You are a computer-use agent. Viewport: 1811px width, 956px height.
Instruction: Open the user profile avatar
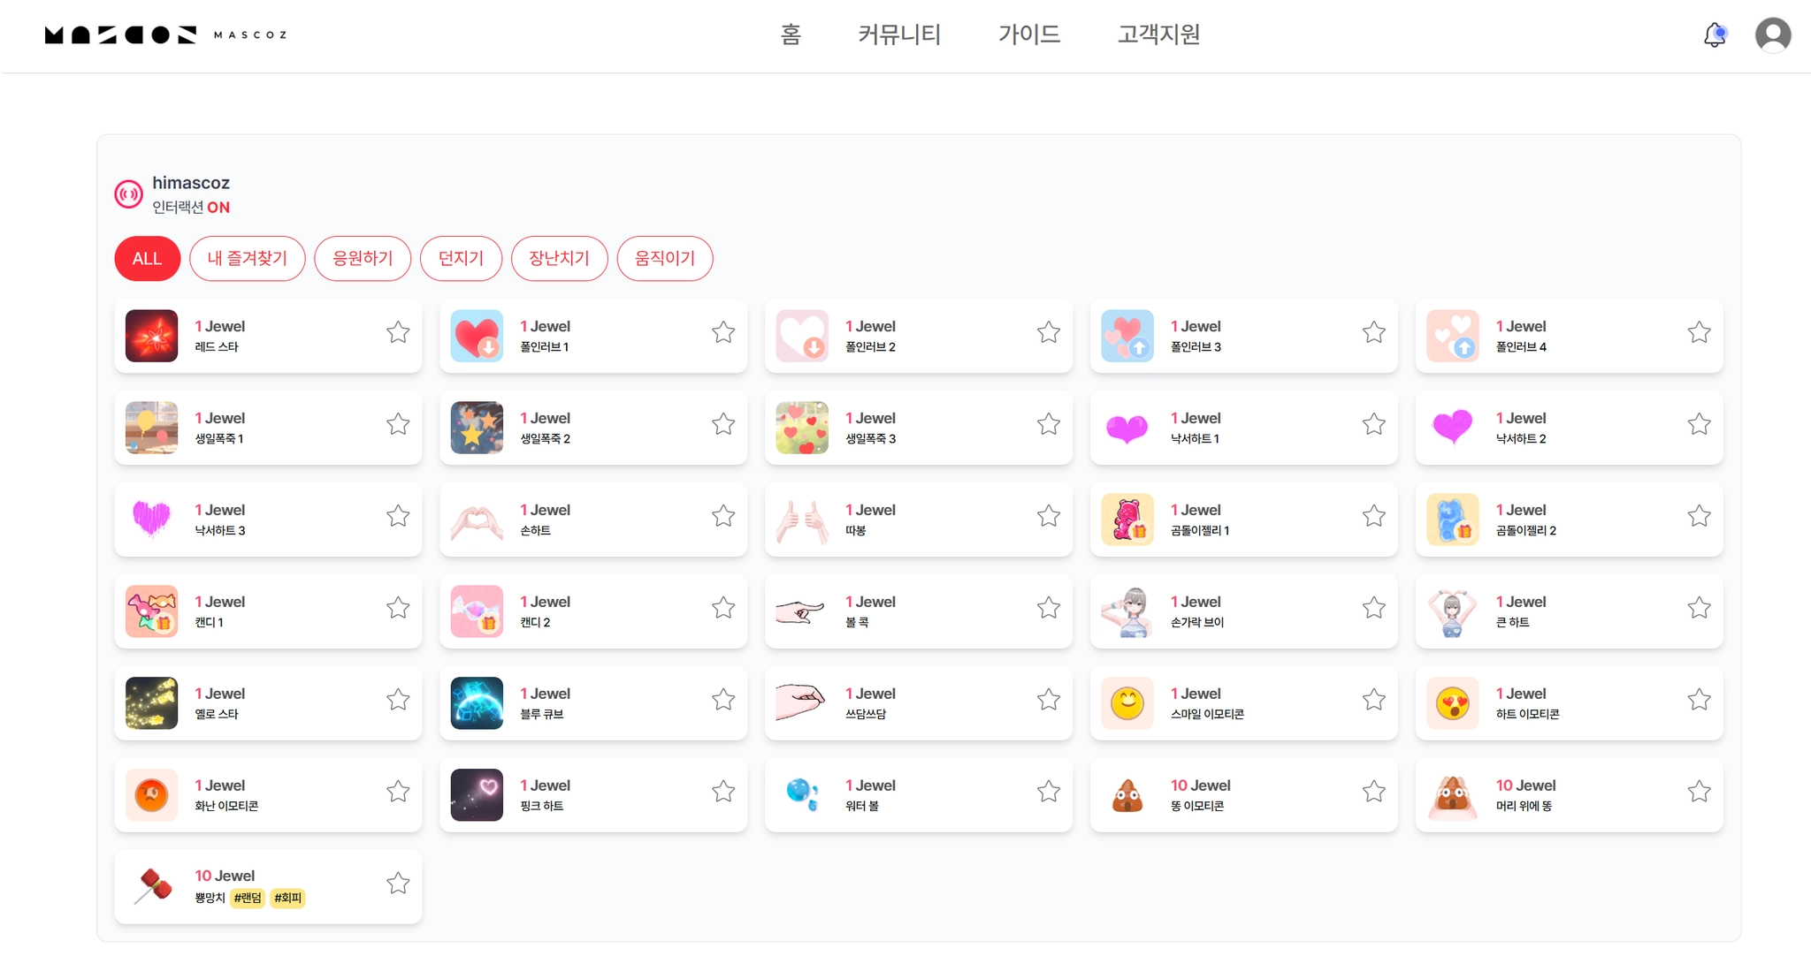tap(1772, 35)
